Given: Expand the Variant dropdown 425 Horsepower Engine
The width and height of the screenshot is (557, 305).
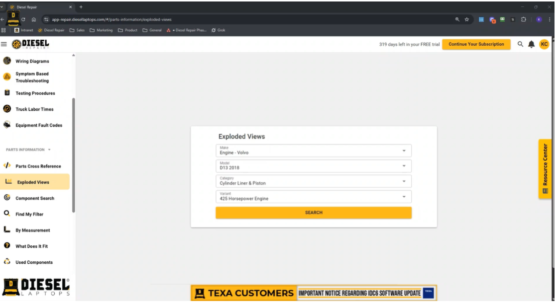Looking at the screenshot, I should (314, 197).
